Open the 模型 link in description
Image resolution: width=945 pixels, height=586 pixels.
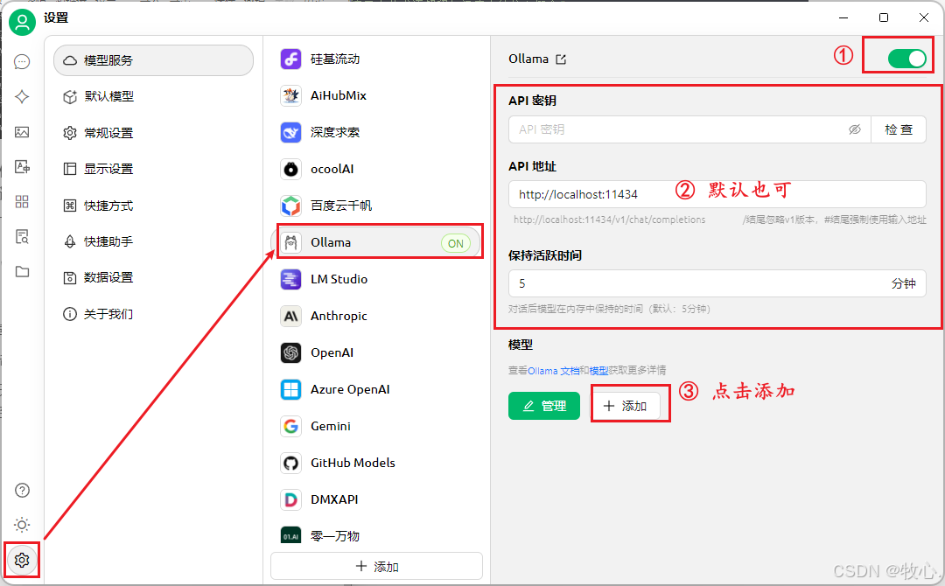[598, 371]
